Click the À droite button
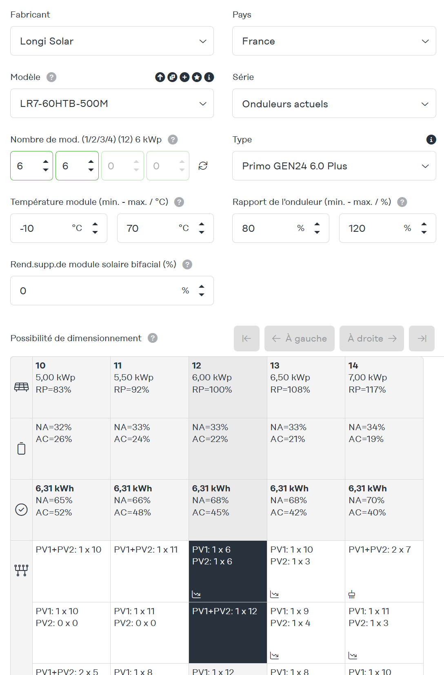Image resolution: width=444 pixels, height=675 pixels. click(372, 338)
